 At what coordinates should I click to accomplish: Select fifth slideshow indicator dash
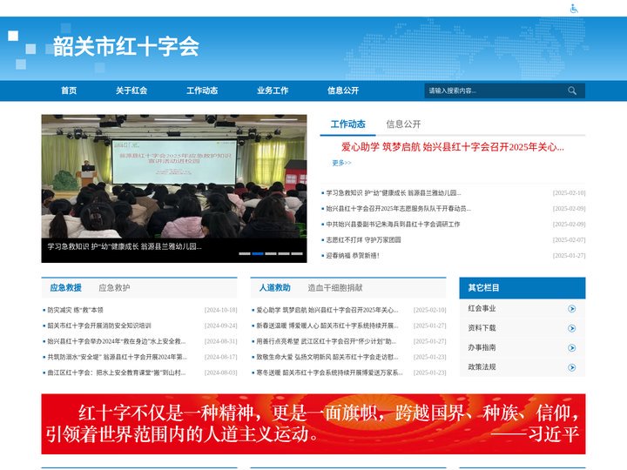[x=297, y=254]
